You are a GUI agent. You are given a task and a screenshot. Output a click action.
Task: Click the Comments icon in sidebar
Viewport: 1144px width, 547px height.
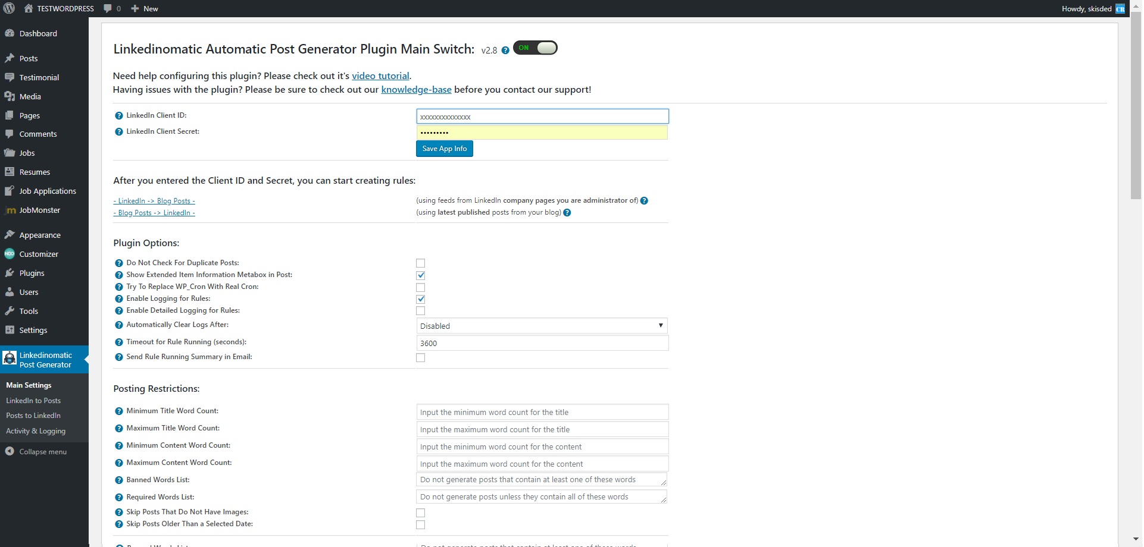pyautogui.click(x=10, y=134)
